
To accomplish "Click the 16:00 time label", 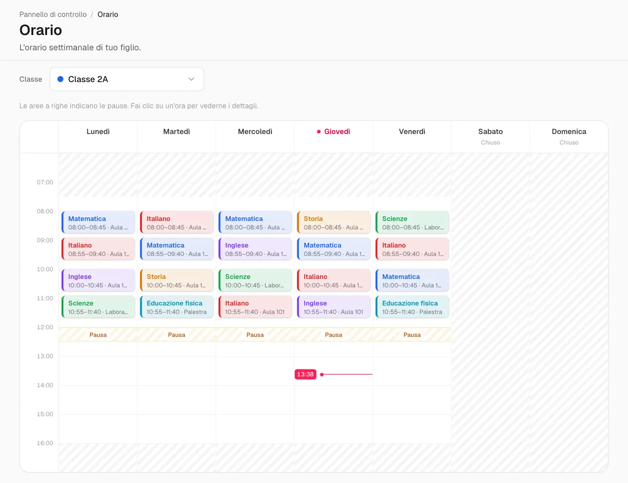I will tap(45, 443).
